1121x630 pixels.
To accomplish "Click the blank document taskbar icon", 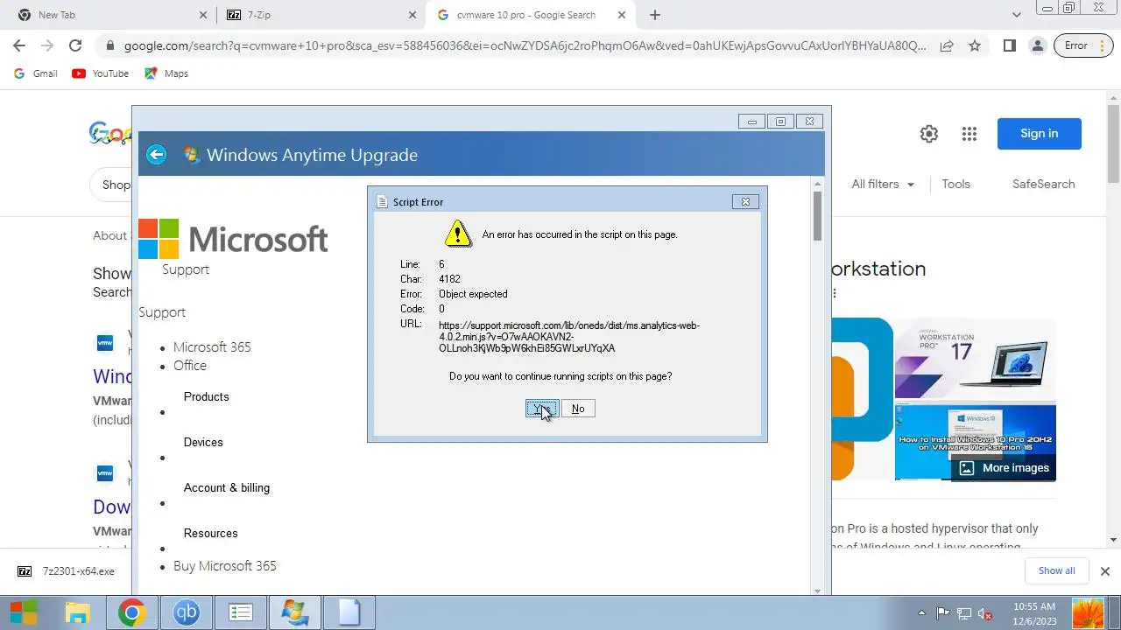I will coord(349,612).
